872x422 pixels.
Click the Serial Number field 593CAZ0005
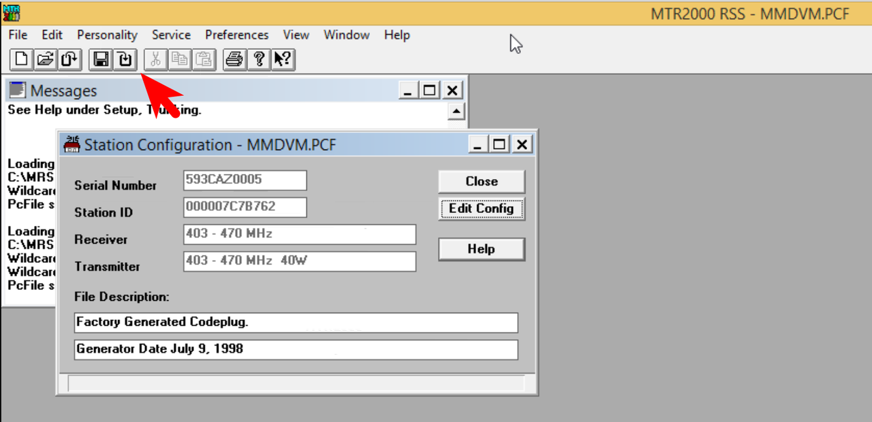pyautogui.click(x=245, y=180)
